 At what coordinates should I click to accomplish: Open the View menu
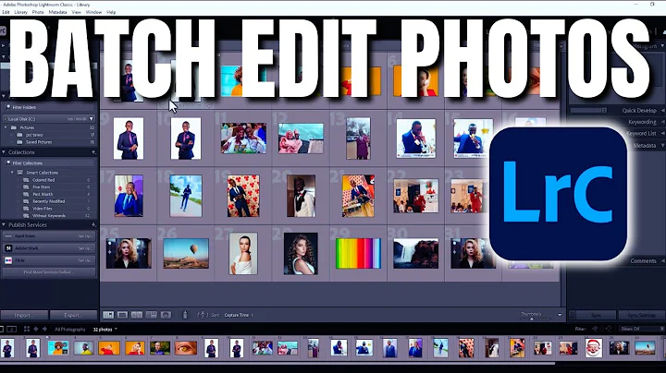point(77,12)
